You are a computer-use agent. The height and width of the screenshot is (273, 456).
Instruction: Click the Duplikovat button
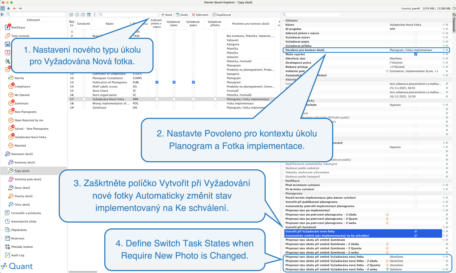222,15
